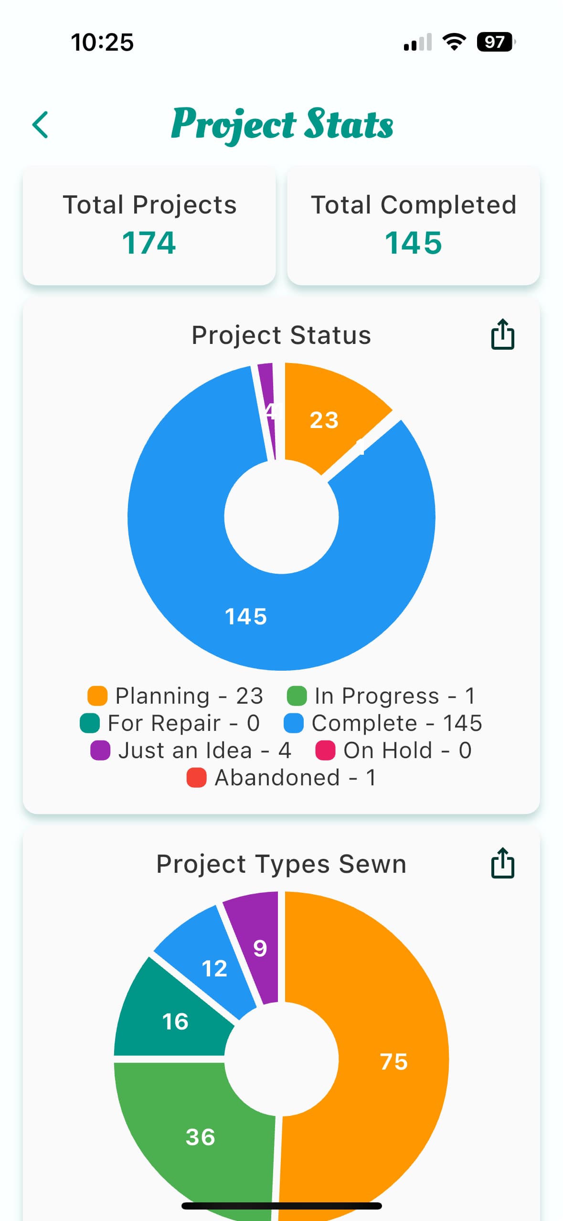Open the Total Completed card

click(x=413, y=225)
